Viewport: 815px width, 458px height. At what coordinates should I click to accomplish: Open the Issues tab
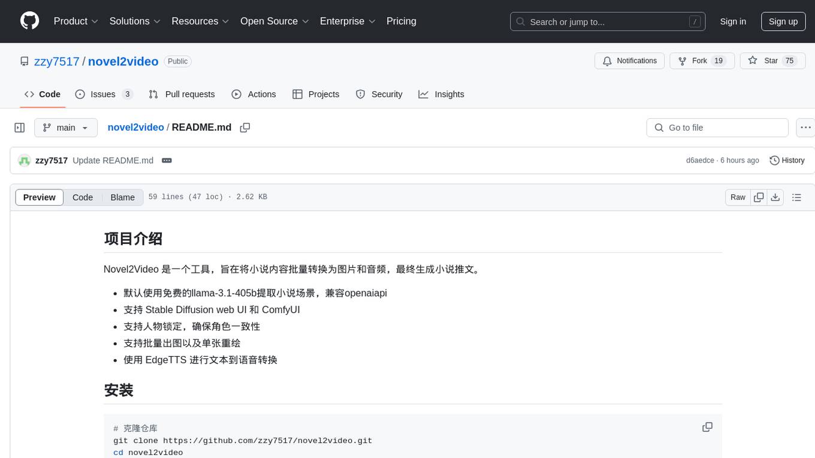click(x=104, y=94)
